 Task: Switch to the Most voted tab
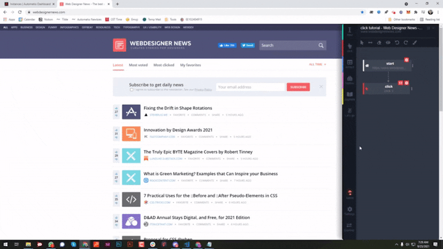tap(138, 65)
